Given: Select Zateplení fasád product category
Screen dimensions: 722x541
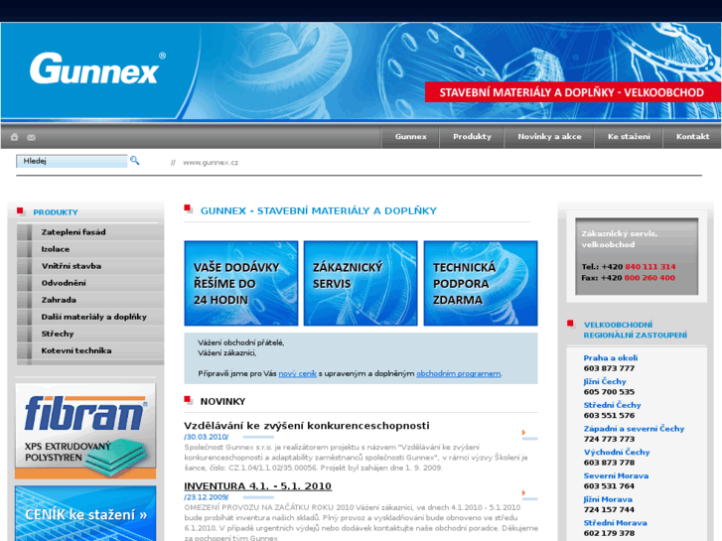Looking at the screenshot, I should (90, 232).
